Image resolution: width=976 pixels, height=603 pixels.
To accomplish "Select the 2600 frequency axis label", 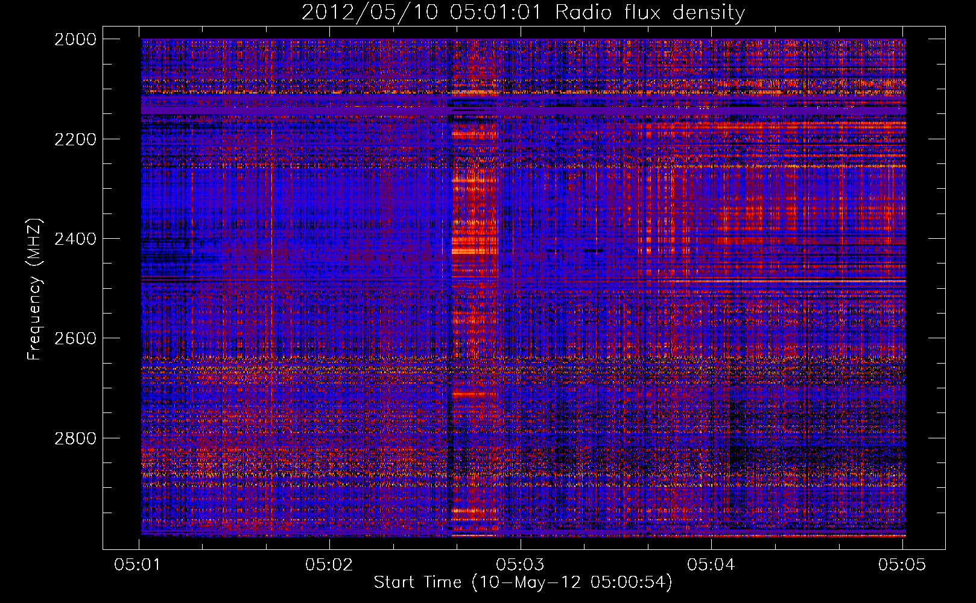I will (x=75, y=338).
